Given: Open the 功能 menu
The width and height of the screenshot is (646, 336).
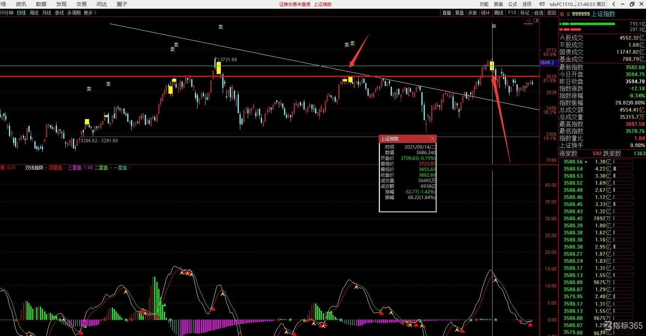Looking at the screenshot, I should coord(484,4).
